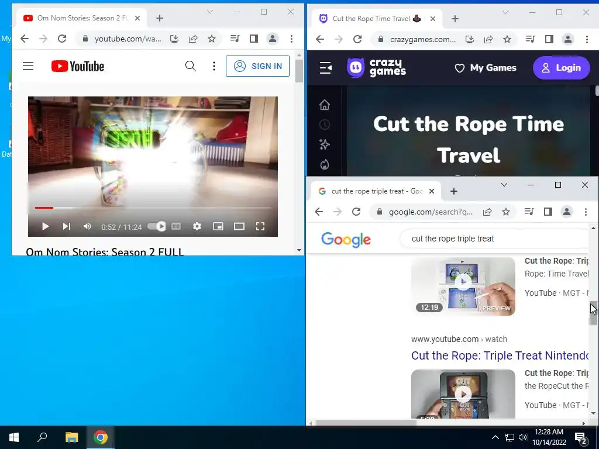Open YouTube settings three-dot menu
Screen dimensions: 599x449
pyautogui.click(x=214, y=66)
